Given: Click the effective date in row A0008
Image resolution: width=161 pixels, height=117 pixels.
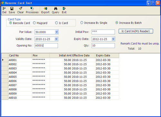Looking at the screenshot, I should point(83,90).
